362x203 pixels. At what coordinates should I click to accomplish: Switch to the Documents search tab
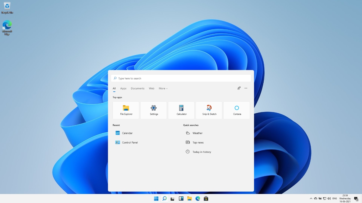coord(138,88)
